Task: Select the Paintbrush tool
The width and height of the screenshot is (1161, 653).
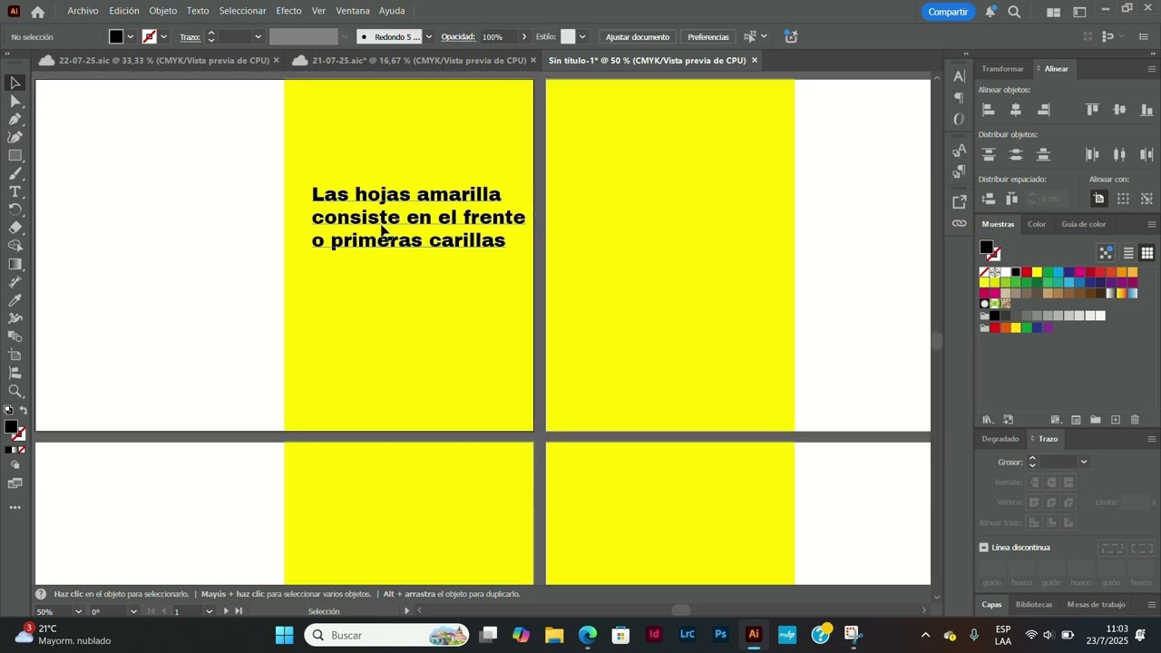Action: coord(15,174)
